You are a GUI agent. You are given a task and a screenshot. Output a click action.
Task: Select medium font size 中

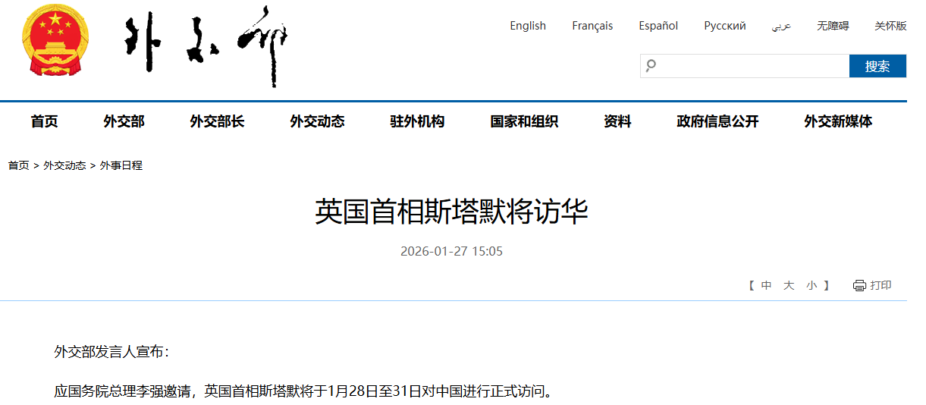[x=767, y=286]
